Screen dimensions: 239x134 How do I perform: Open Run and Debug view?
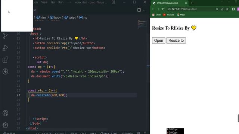coord(5,48)
